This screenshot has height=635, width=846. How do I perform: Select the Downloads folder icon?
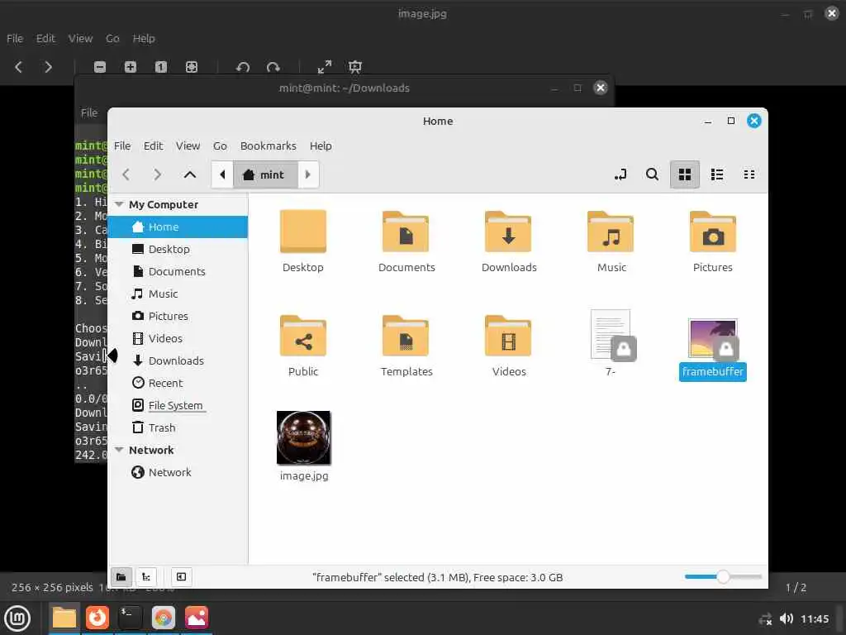[508, 232]
